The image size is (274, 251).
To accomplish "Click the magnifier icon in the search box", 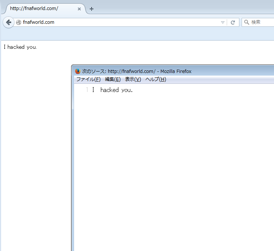I will click(246, 22).
